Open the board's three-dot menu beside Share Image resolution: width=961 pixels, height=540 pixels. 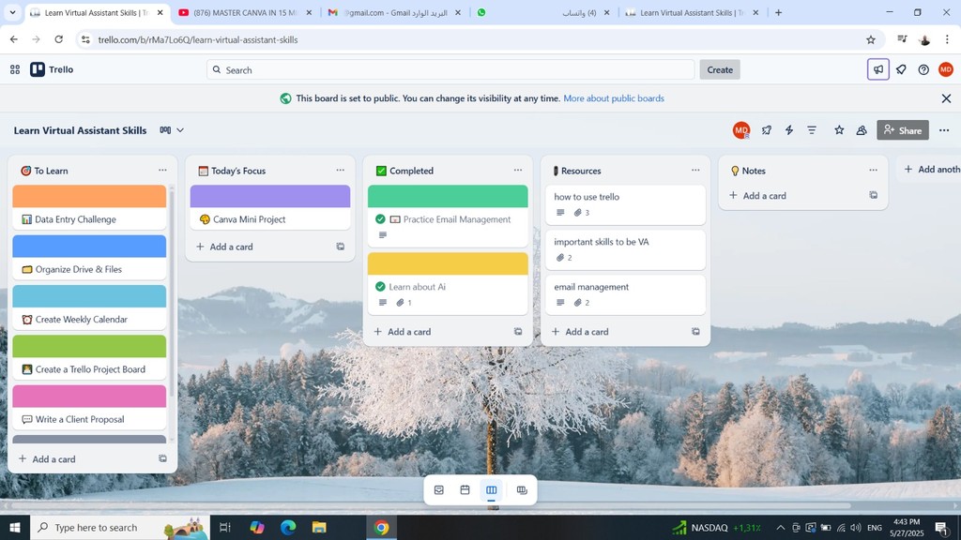pyautogui.click(x=944, y=130)
